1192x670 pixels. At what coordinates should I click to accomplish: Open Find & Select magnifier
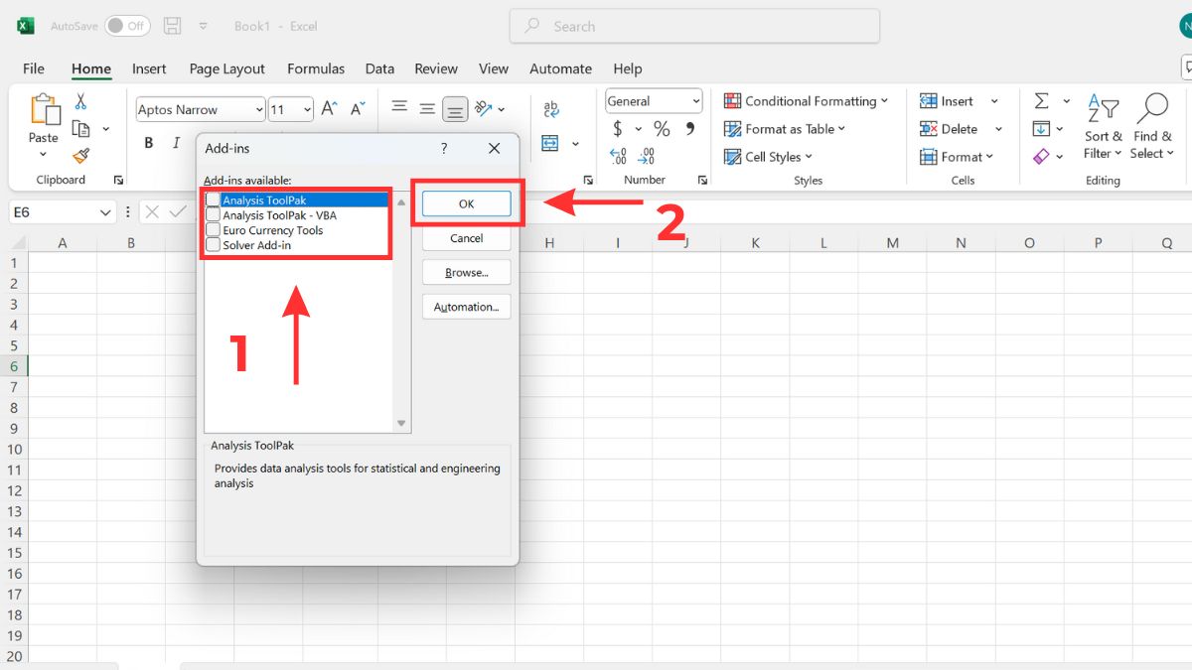coord(1152,127)
